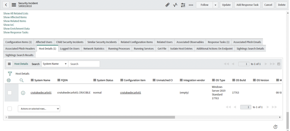Open the System Name search field dropdown
The width and height of the screenshot is (290, 131).
click(55, 64)
